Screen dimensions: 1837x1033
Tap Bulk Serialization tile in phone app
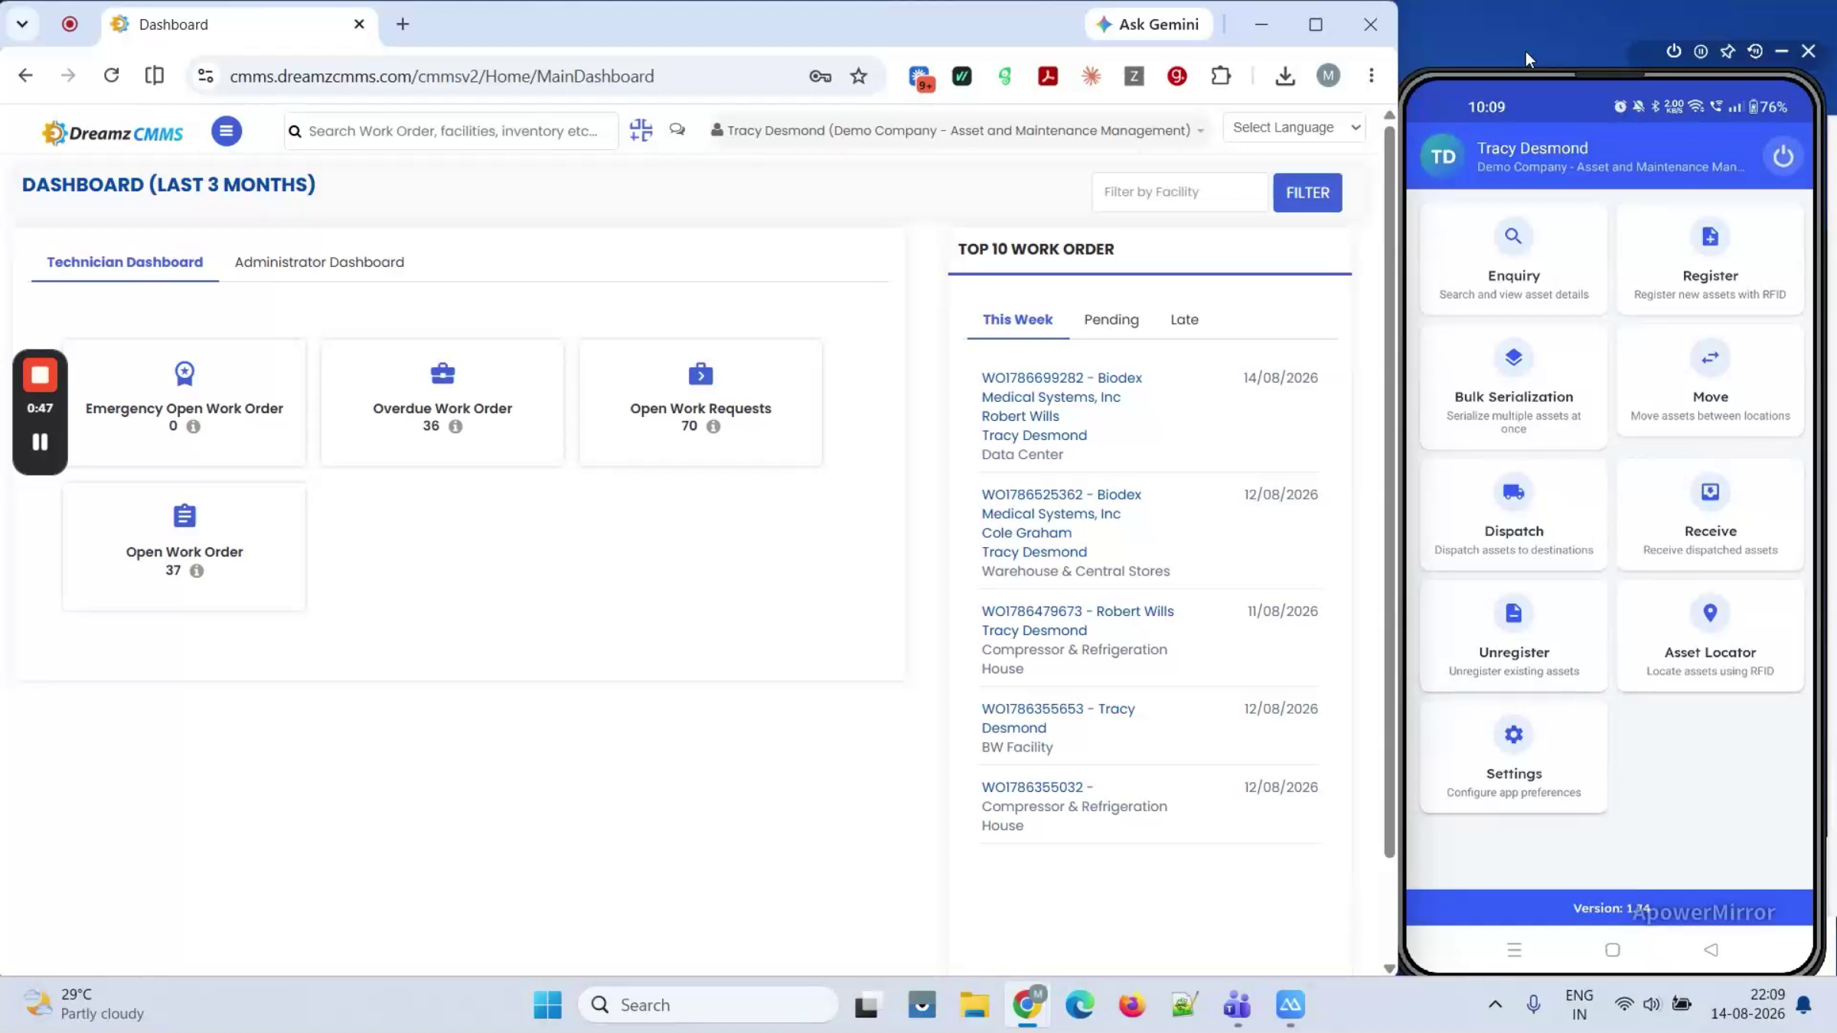[x=1513, y=387]
